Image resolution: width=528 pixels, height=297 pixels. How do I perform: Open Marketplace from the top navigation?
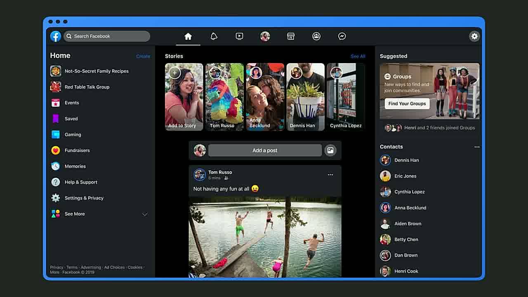[x=290, y=36]
